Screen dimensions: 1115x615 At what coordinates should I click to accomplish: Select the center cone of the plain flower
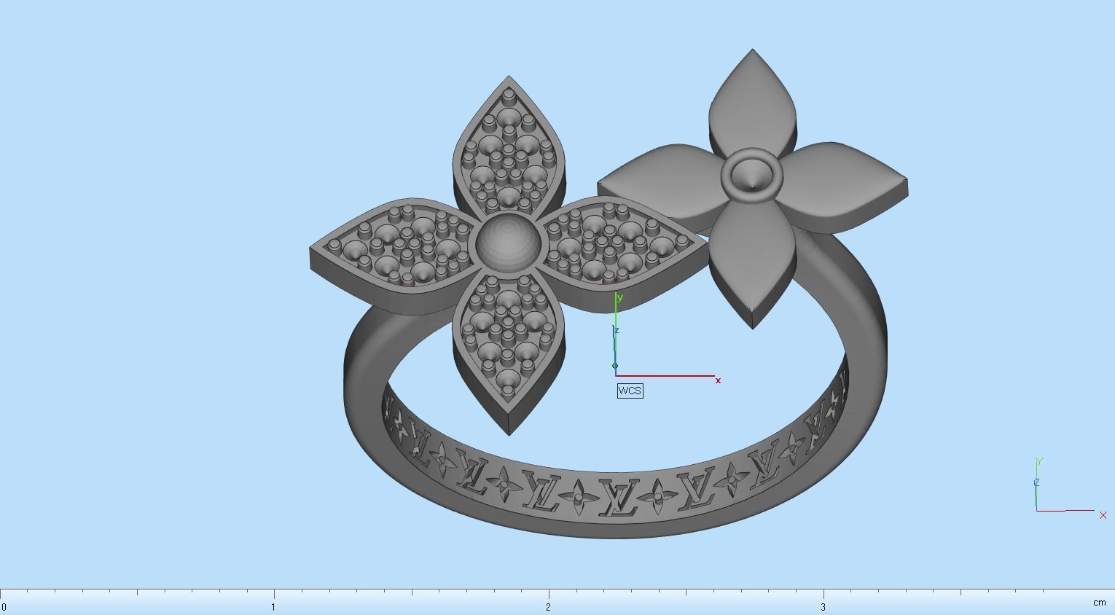click(751, 176)
